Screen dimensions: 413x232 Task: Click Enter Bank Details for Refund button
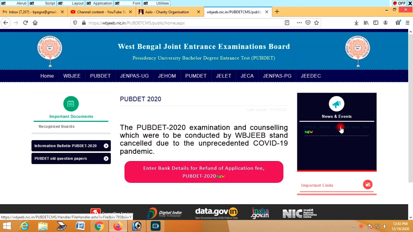(204, 172)
